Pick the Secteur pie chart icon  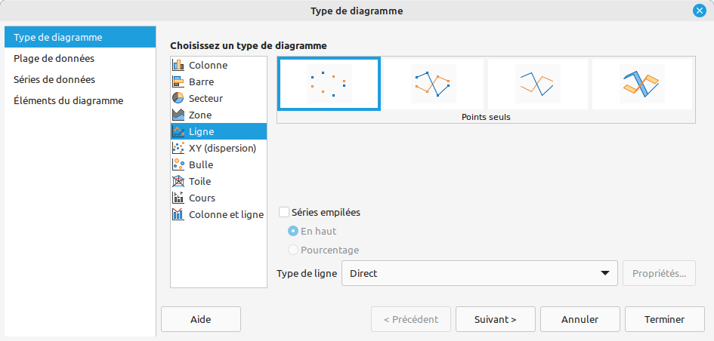click(179, 99)
